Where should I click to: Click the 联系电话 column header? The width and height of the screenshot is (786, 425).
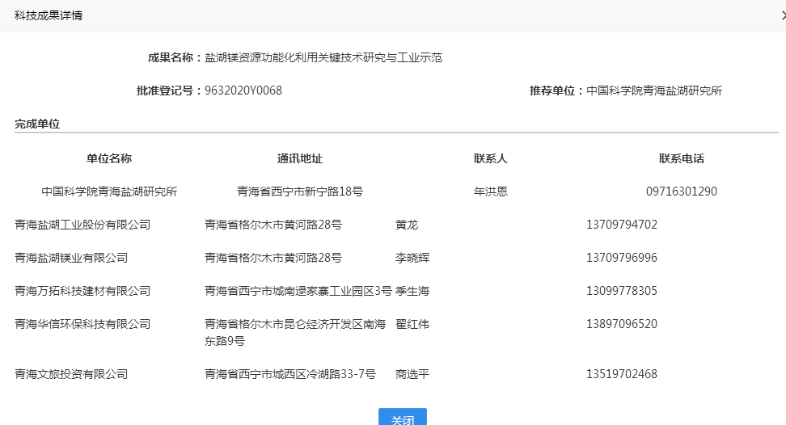point(682,158)
